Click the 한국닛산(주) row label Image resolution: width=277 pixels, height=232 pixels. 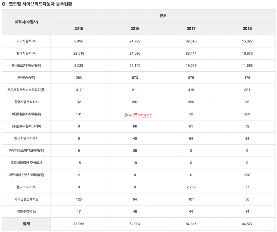click(27, 78)
